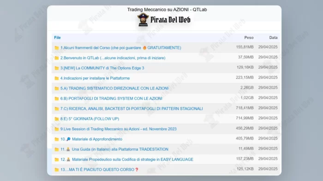Open 3.[NEW] La COMMUNITY di The Options Edge 3

pos(102,68)
